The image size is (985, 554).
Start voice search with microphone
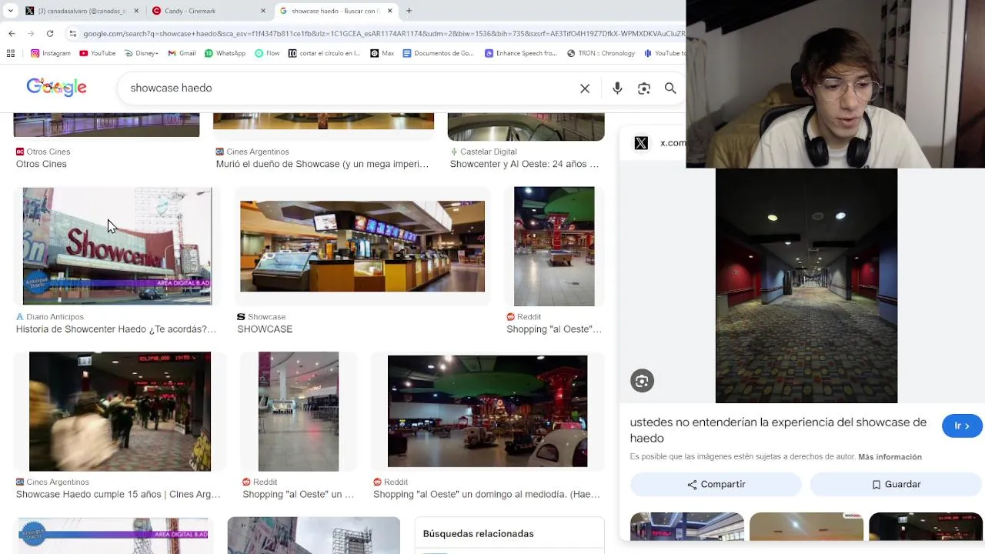pos(617,88)
